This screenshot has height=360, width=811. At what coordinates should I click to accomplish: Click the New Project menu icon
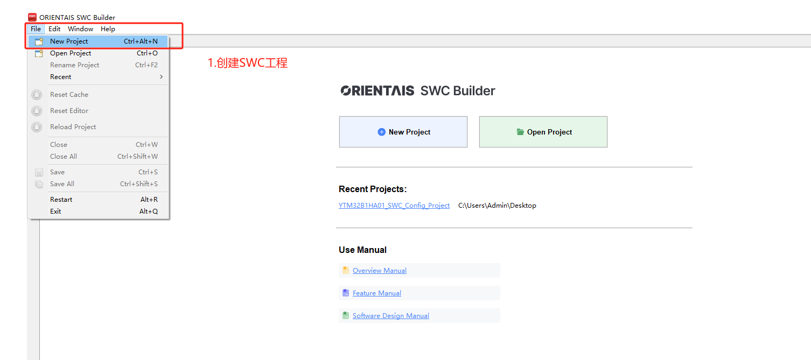tap(38, 41)
